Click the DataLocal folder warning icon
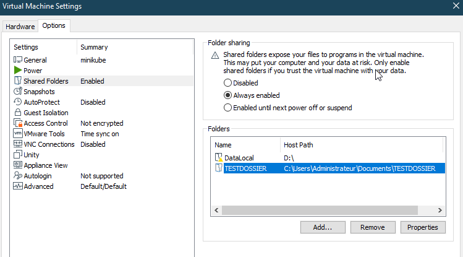Image resolution: width=463 pixels, height=257 pixels. (x=219, y=157)
